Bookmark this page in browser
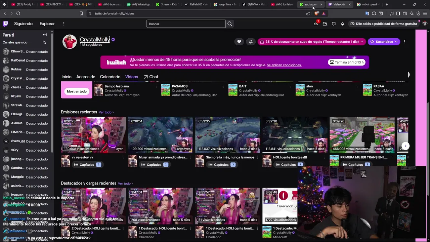The height and width of the screenshot is (242, 430). (x=81, y=13)
